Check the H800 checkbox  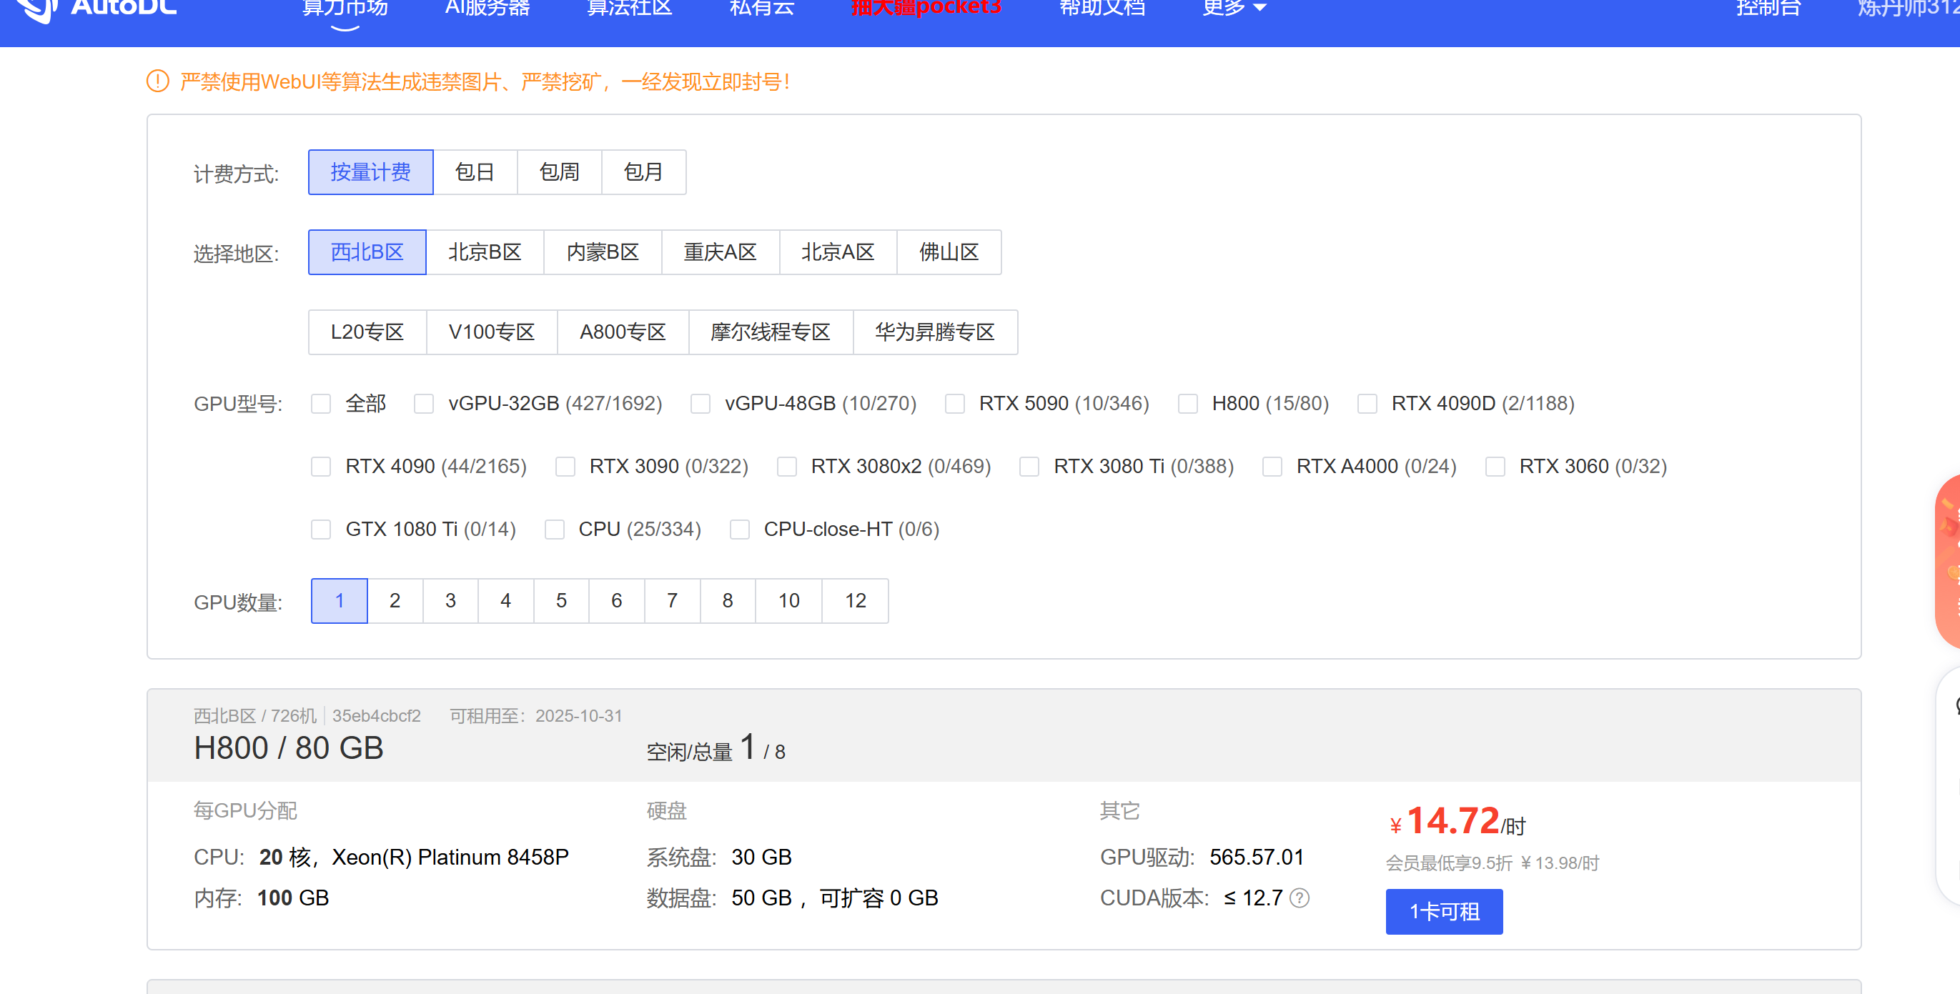click(x=1188, y=404)
